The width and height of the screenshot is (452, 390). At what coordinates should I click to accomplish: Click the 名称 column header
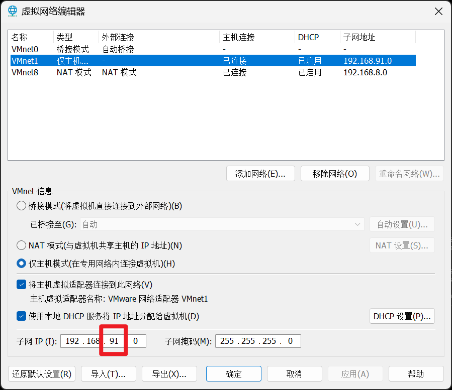click(32, 37)
